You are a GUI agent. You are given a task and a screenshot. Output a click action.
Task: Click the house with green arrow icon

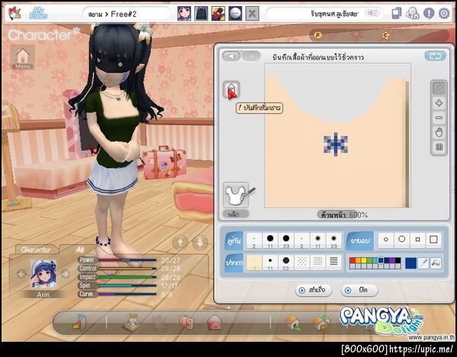(293, 323)
